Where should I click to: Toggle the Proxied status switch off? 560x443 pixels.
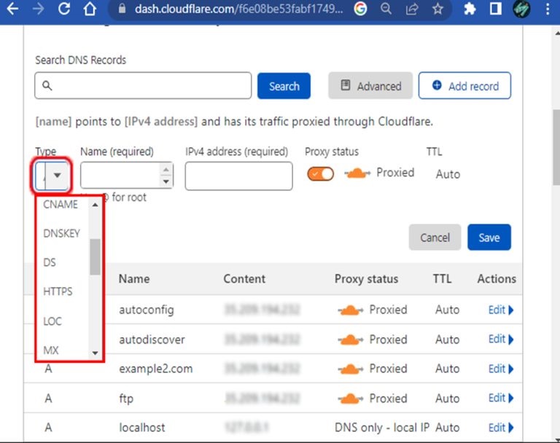pyautogui.click(x=320, y=174)
